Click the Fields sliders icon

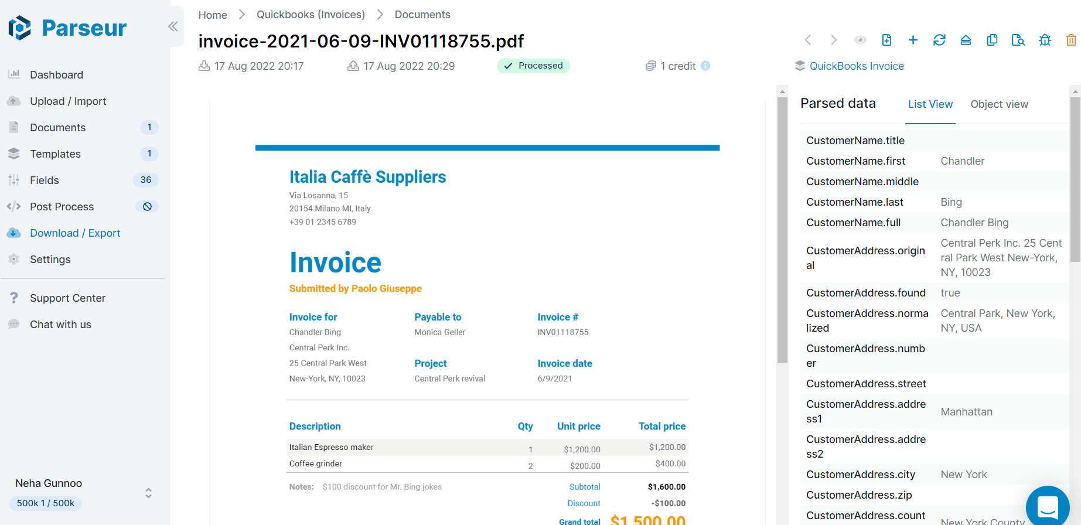tap(14, 180)
